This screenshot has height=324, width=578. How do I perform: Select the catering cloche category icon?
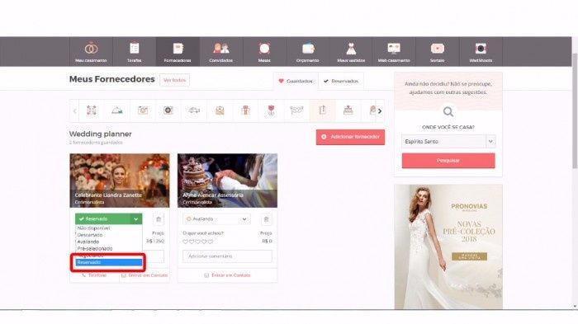[117, 110]
